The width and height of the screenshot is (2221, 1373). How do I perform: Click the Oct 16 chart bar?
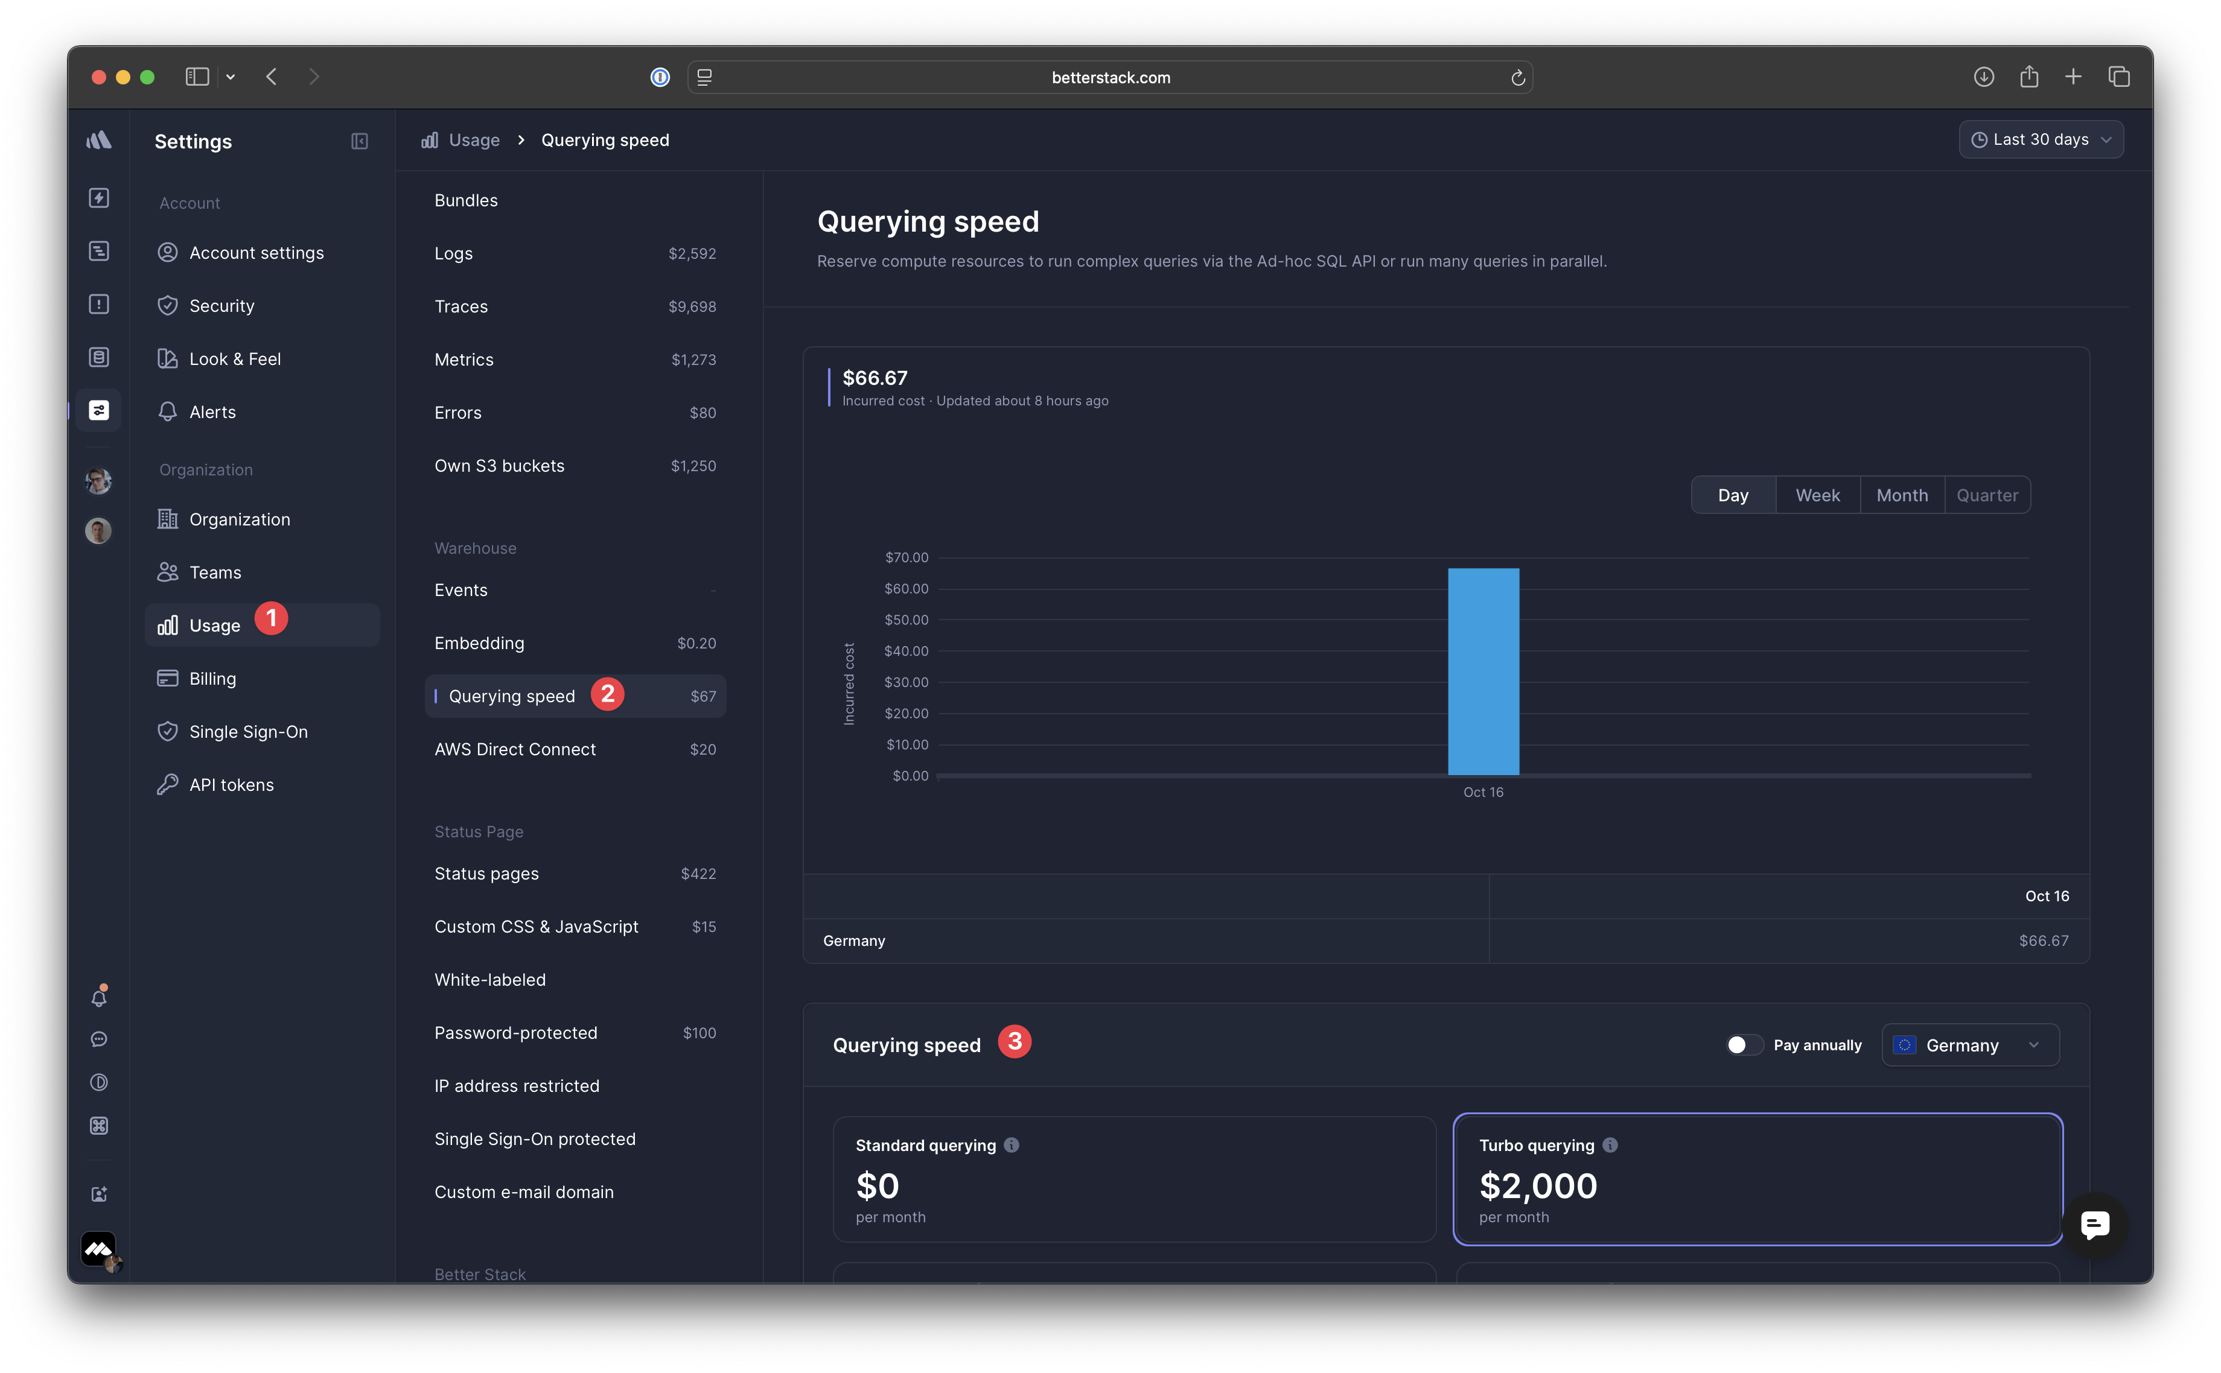click(1482, 672)
